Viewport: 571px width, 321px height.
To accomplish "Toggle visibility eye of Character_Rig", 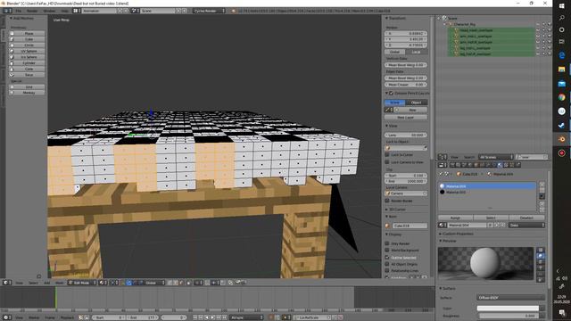I will pyautogui.click(x=537, y=24).
